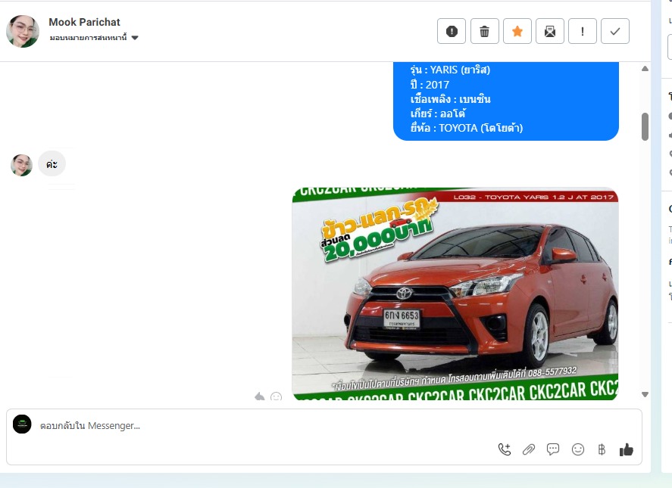Screen dimensions: 672x488
Task: Open the Toyota Yaris car image
Action: (455, 294)
